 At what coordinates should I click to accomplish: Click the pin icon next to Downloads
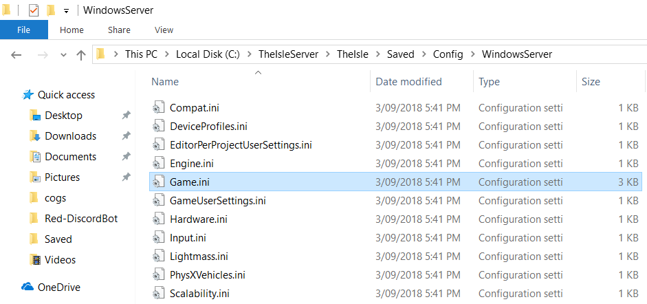[x=126, y=136]
